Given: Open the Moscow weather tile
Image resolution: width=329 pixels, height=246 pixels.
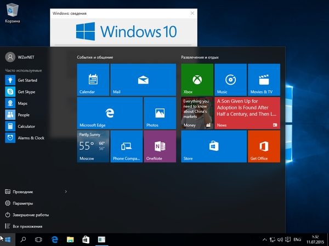Looking at the screenshot, I should 93,146.
